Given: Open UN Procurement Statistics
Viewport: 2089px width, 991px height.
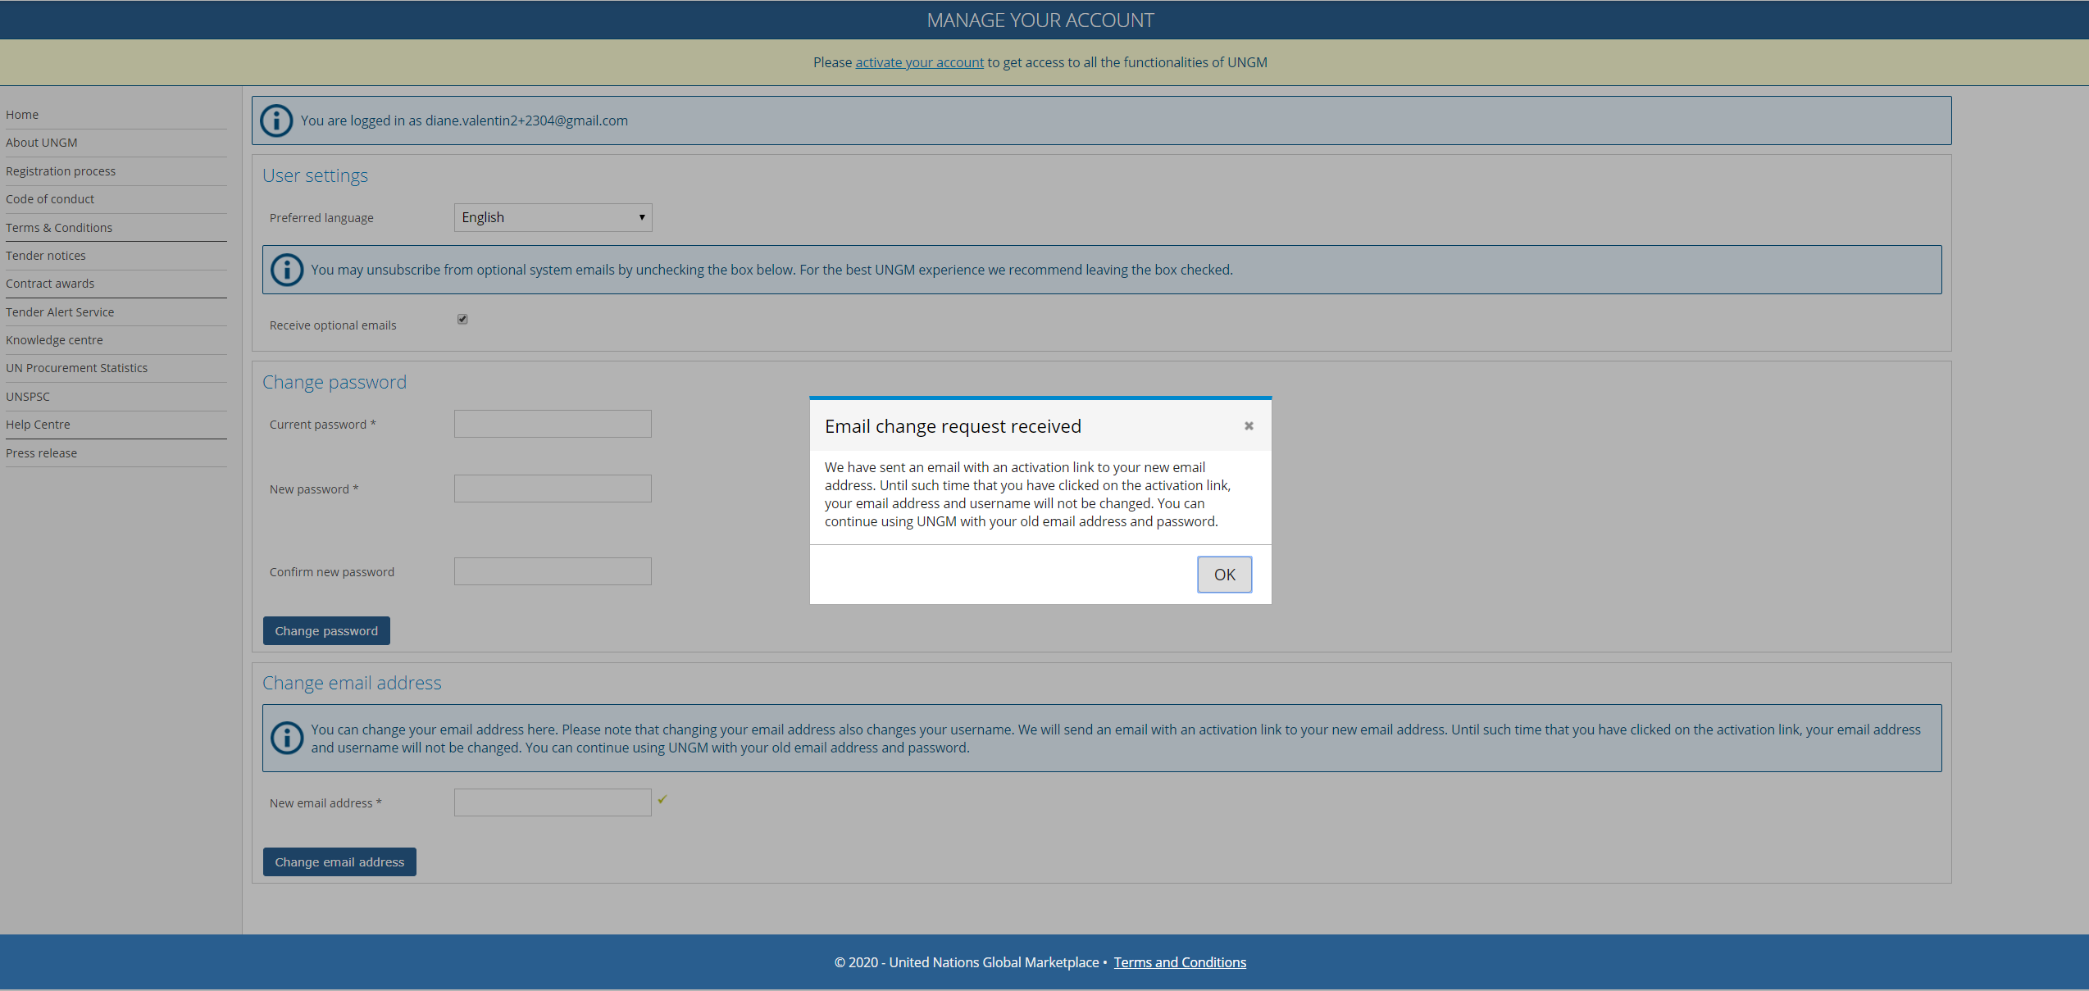Looking at the screenshot, I should (77, 368).
